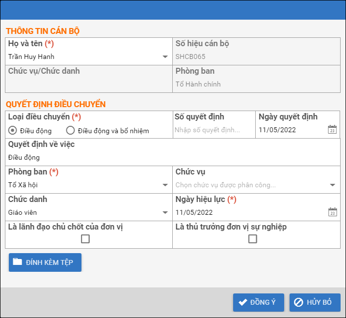Click the Số quyết định input field
This screenshot has height=318, width=346.
coord(213,130)
